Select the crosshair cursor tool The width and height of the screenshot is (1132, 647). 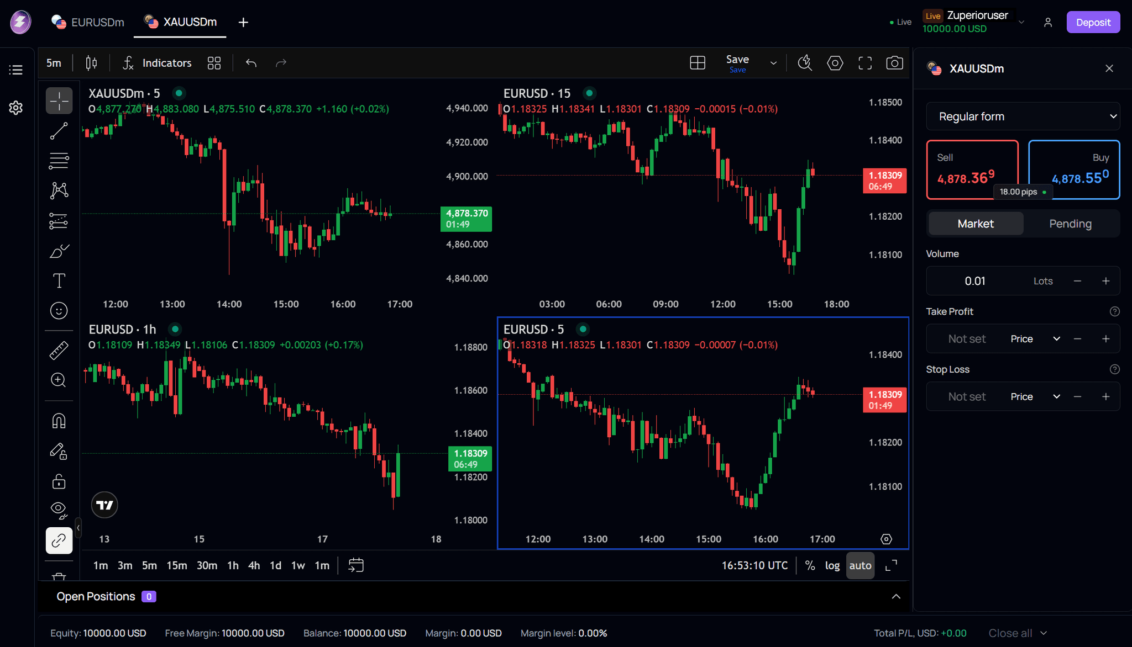59,100
